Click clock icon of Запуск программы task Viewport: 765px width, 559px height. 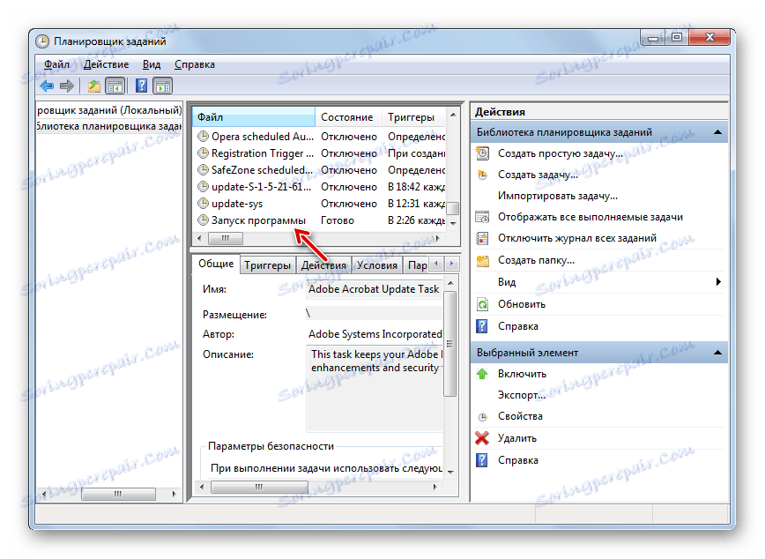(x=203, y=220)
